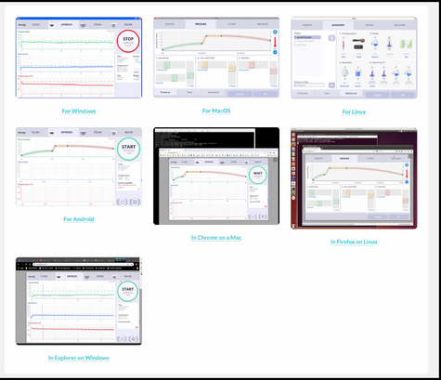Image resolution: width=441 pixels, height=380 pixels.
Task: Open the In Firefox on Linux link
Action: [x=354, y=242]
